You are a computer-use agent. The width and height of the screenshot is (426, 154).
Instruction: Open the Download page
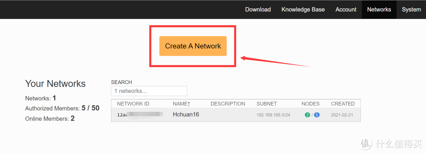point(258,9)
